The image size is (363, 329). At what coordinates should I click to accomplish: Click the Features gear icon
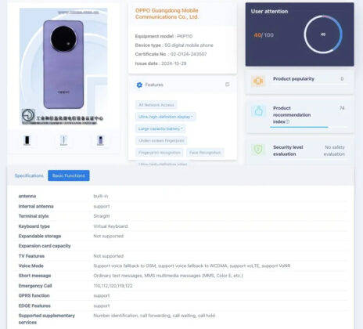[x=139, y=85]
